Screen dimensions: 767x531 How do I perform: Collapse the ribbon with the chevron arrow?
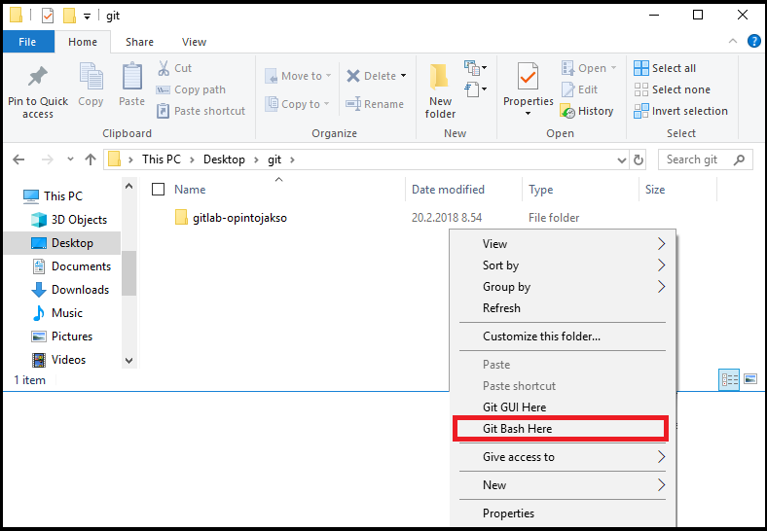(735, 42)
